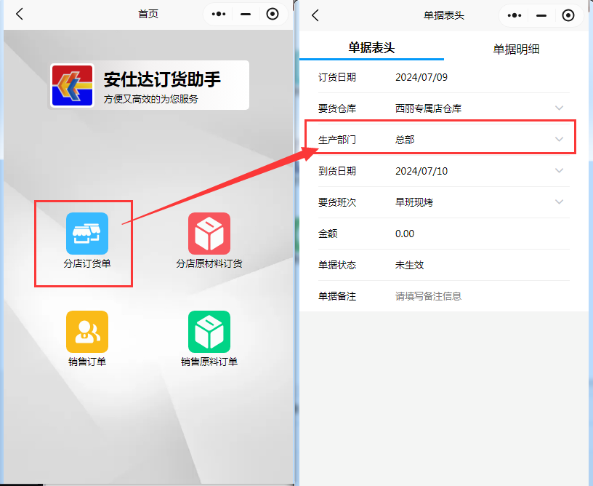Click the 分店订货单 label text
The width and height of the screenshot is (593, 486).
click(x=87, y=263)
